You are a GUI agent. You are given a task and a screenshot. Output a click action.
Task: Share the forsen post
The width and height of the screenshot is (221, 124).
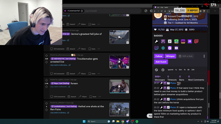(83, 97)
